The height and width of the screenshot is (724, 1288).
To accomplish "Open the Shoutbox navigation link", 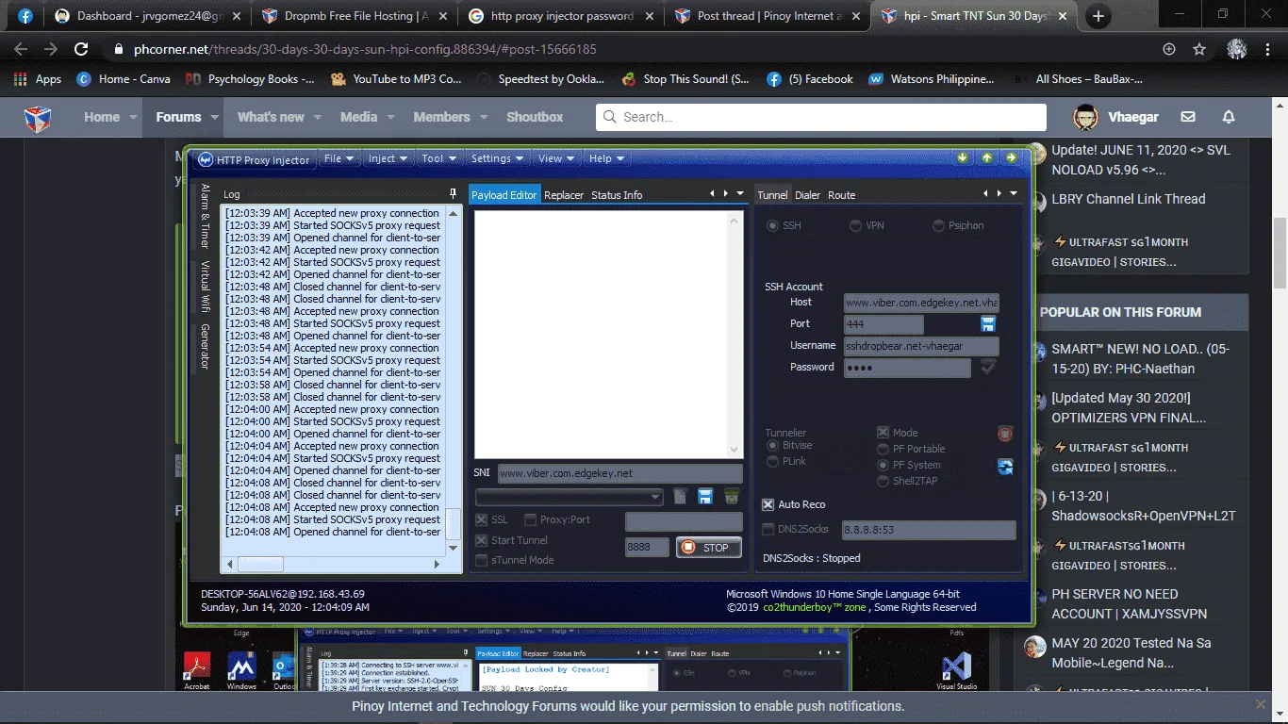I will tap(535, 117).
